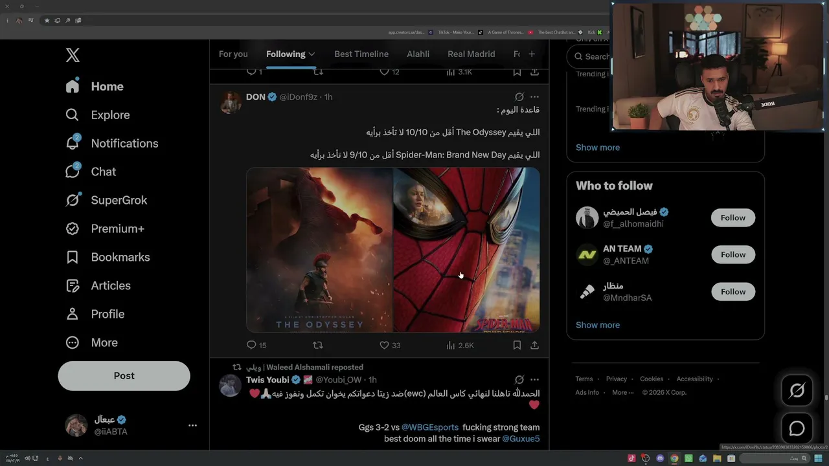Open Notifications from the sidebar
Viewport: 829px width, 466px height.
[x=112, y=143]
